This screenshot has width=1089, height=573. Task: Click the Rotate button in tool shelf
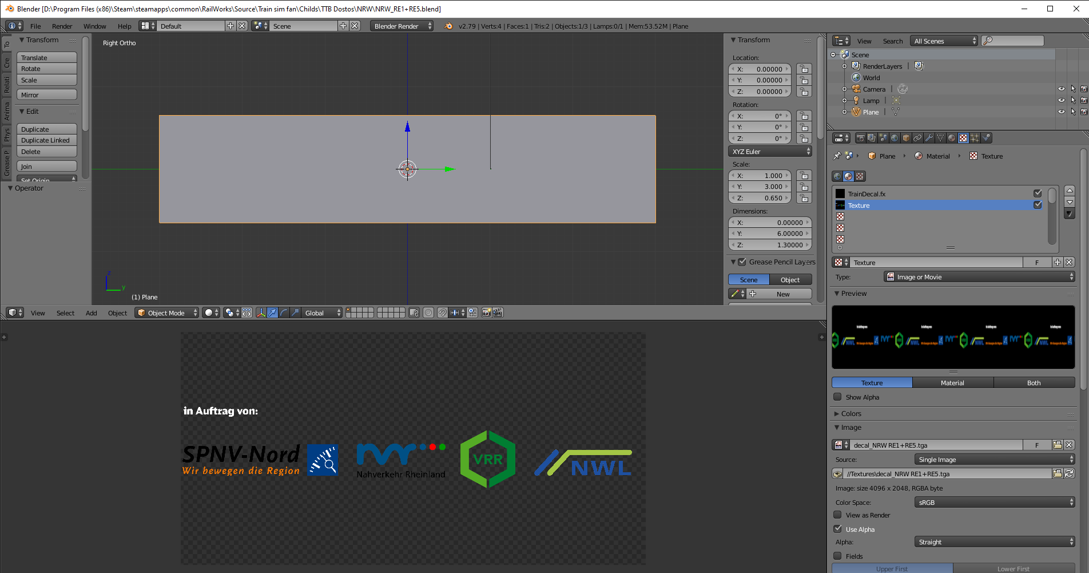(47, 69)
